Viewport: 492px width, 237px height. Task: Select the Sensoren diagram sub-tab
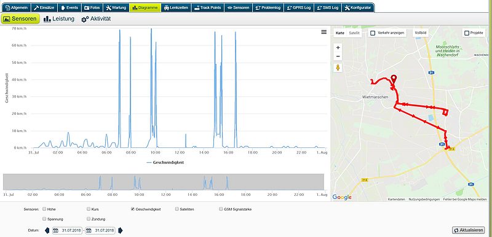(x=20, y=19)
